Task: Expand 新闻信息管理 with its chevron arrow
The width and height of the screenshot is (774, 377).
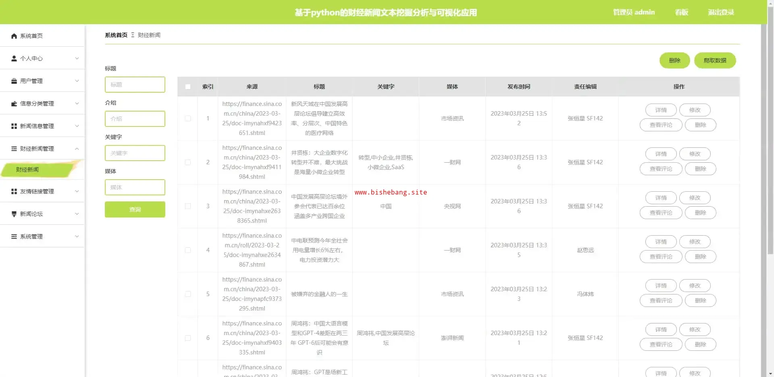Action: coord(77,126)
